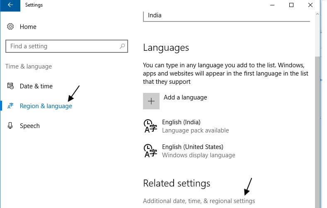The width and height of the screenshot is (327, 208).
Task: Click the English (United States) language icon
Action: click(x=150, y=151)
